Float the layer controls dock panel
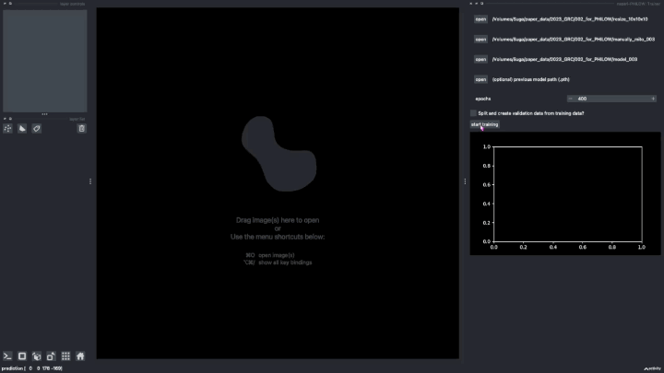The image size is (664, 373). [10, 4]
